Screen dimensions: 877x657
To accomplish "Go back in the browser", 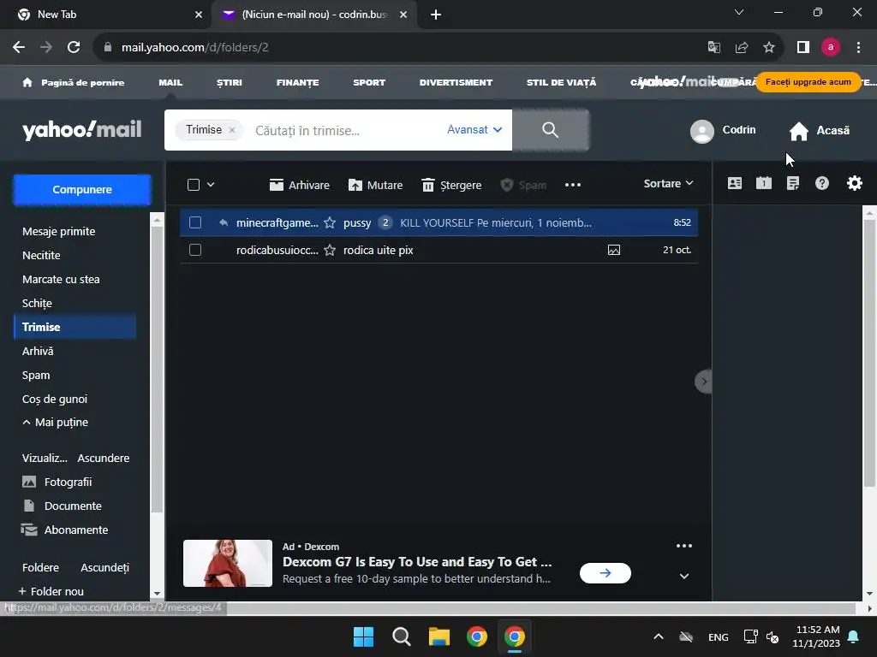I will [x=19, y=48].
